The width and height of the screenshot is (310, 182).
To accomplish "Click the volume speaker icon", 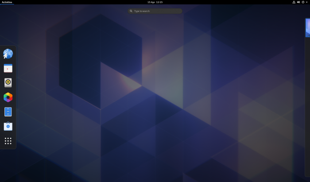I will tap(298, 2).
